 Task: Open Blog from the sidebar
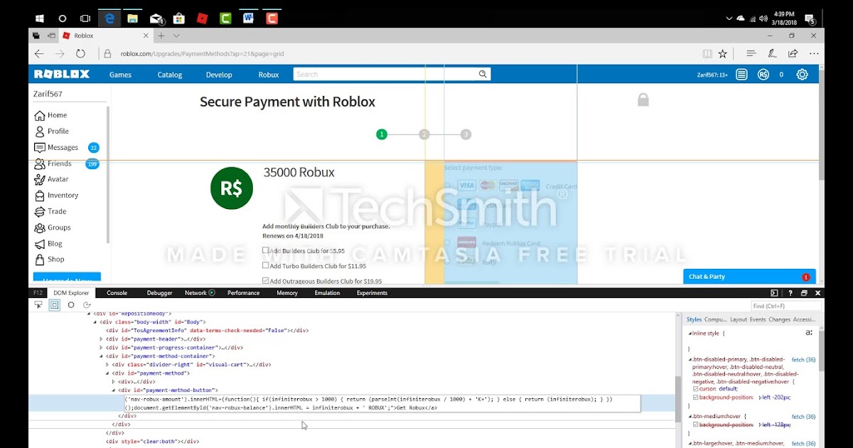coord(48,243)
